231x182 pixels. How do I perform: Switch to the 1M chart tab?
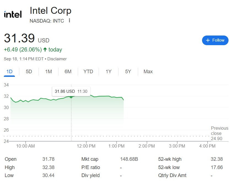(x=49, y=72)
